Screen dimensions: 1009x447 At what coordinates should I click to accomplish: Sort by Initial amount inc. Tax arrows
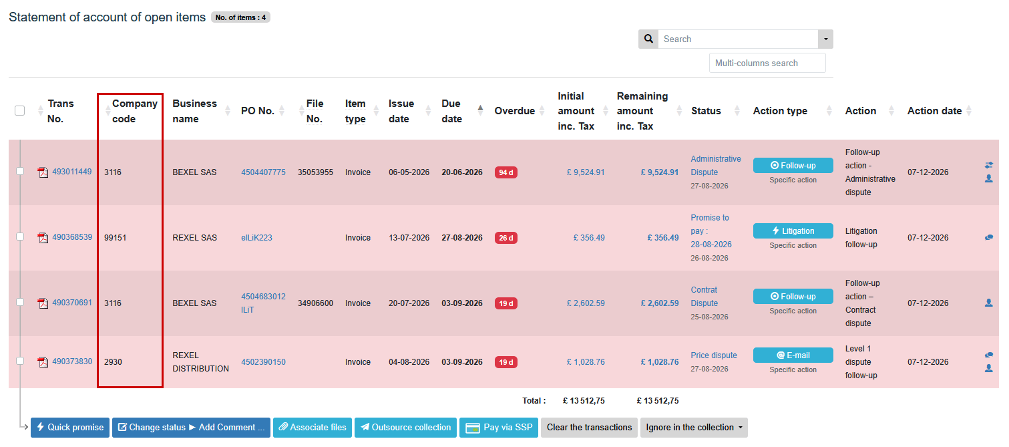[606, 111]
